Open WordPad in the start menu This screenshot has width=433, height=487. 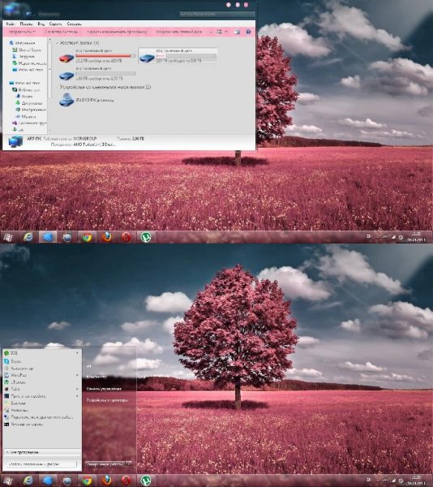[x=19, y=375]
